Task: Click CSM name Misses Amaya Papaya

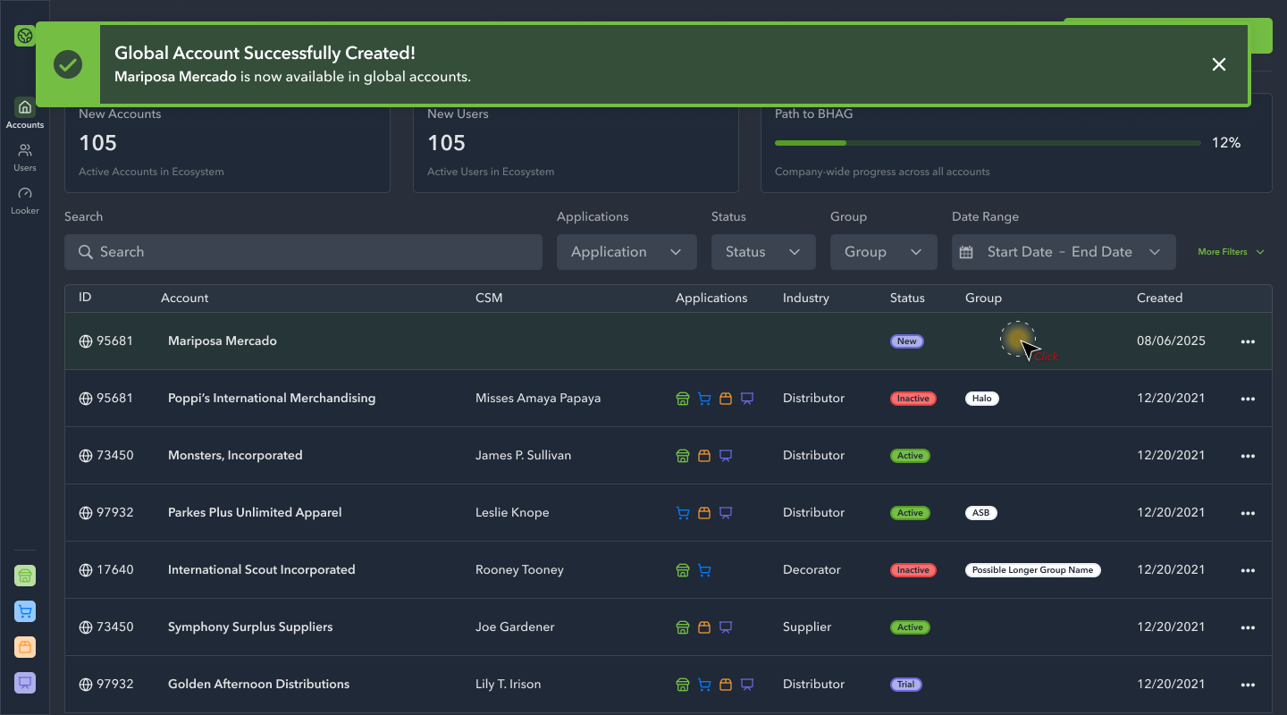Action: [x=538, y=399]
